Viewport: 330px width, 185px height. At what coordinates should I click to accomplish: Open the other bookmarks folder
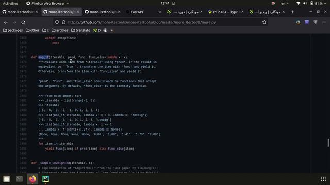click(x=32, y=30)
